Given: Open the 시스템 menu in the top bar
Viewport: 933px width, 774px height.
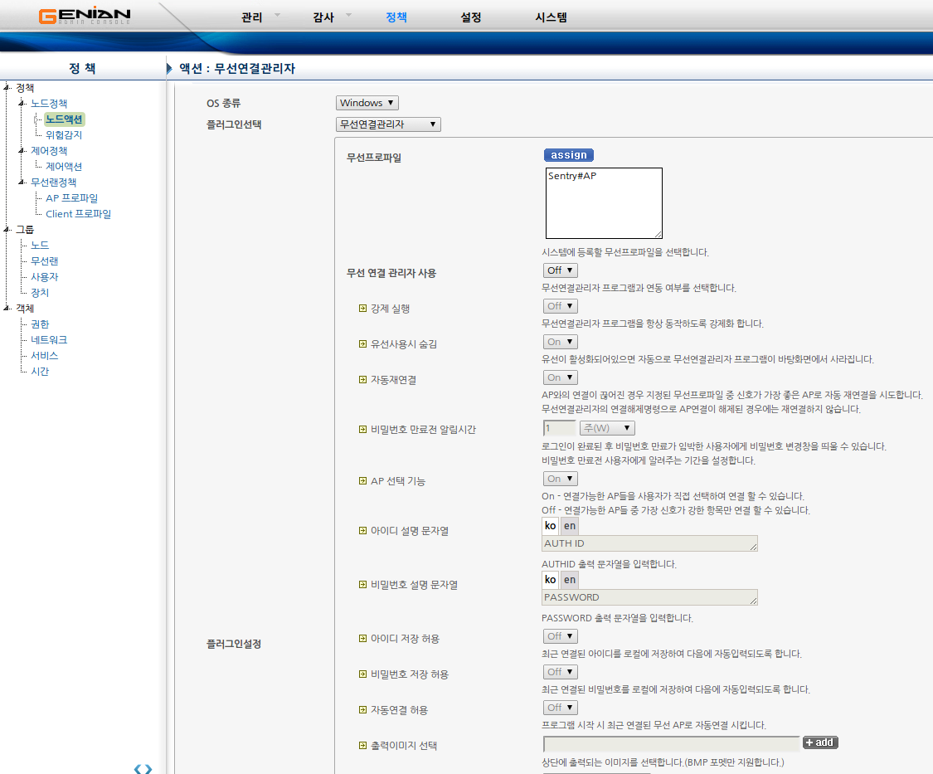Looking at the screenshot, I should [x=550, y=17].
